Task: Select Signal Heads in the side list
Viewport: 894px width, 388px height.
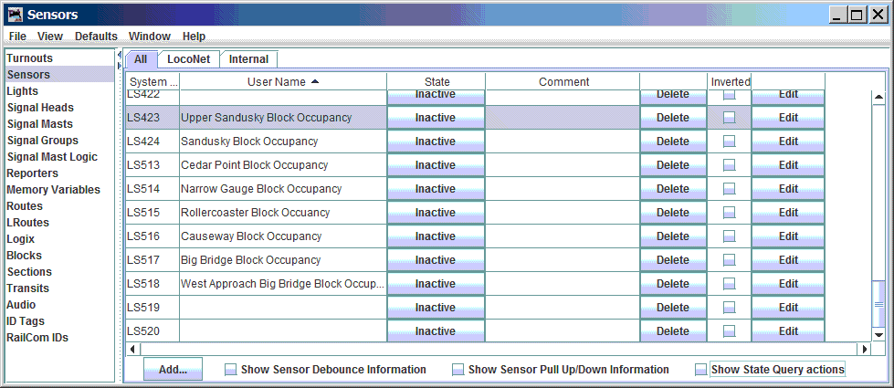Action: pos(40,108)
